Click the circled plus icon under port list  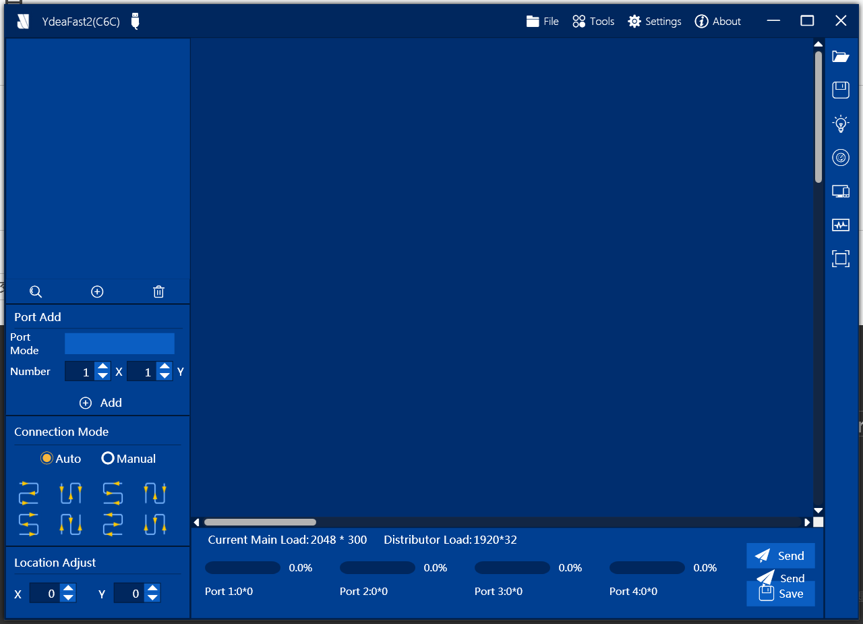tap(97, 291)
